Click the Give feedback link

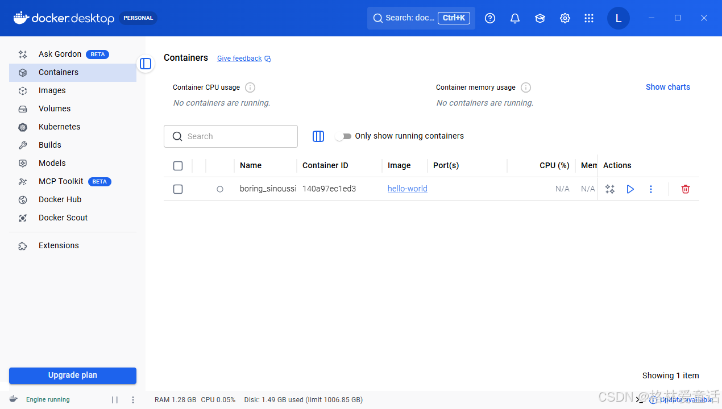(244, 59)
